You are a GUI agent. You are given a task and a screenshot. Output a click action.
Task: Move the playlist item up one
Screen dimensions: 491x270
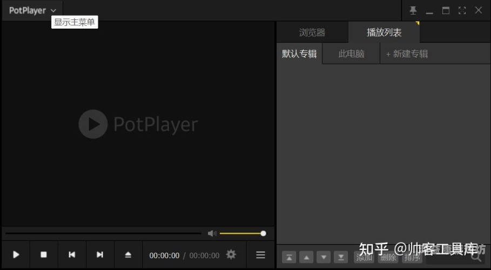click(306, 258)
